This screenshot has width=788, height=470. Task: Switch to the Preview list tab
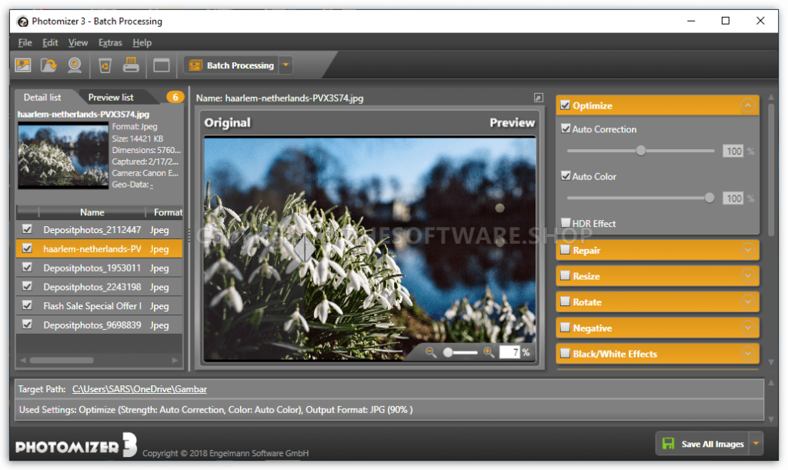coord(111,98)
